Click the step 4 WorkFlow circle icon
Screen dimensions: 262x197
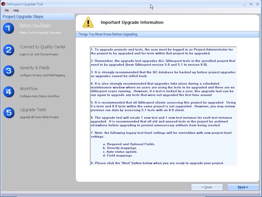(x=9, y=92)
